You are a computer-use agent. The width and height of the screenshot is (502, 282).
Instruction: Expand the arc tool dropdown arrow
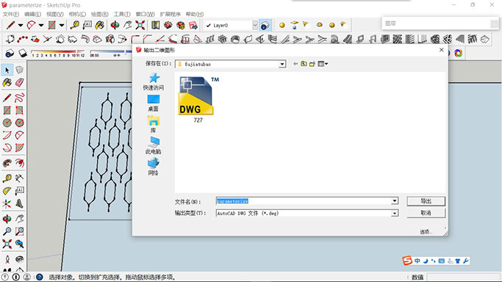pyautogui.click(x=41, y=25)
